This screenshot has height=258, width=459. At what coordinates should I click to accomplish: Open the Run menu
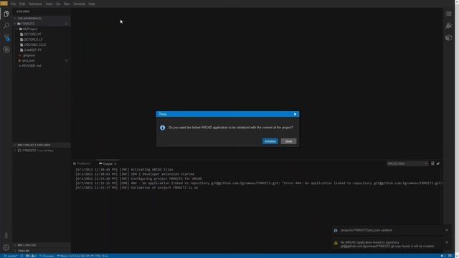click(x=67, y=4)
